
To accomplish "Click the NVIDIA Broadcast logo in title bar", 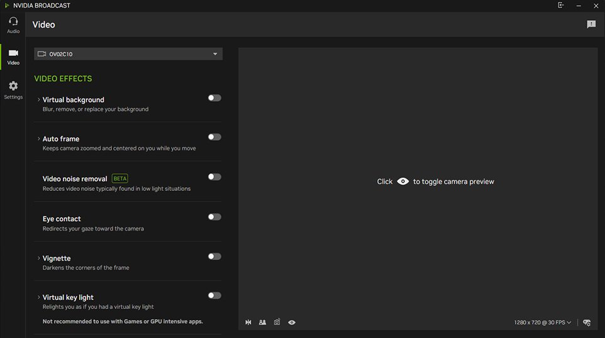I will [x=6, y=6].
